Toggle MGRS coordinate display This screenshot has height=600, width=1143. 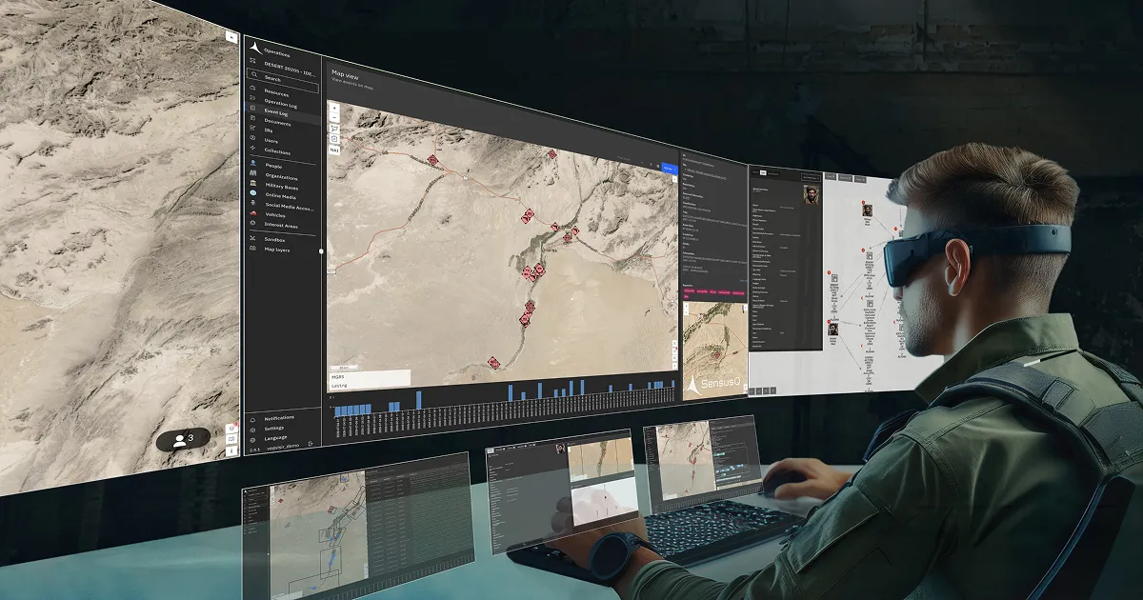337,377
